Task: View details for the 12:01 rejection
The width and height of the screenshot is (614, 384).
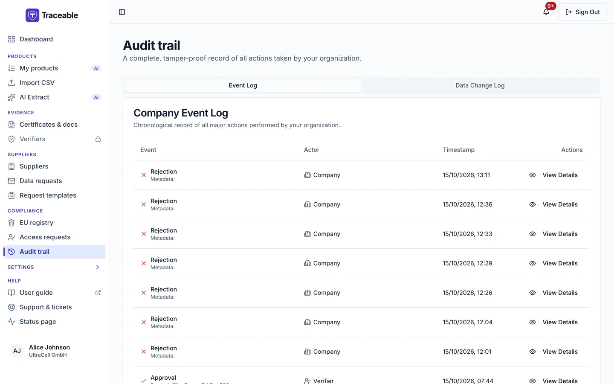Action: [x=553, y=352]
